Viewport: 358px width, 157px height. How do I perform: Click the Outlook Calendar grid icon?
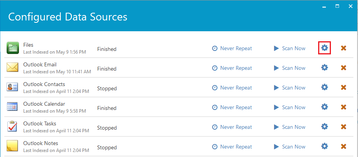(x=12, y=106)
